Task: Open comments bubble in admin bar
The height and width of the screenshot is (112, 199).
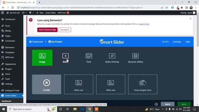Action: [x=31, y=13]
